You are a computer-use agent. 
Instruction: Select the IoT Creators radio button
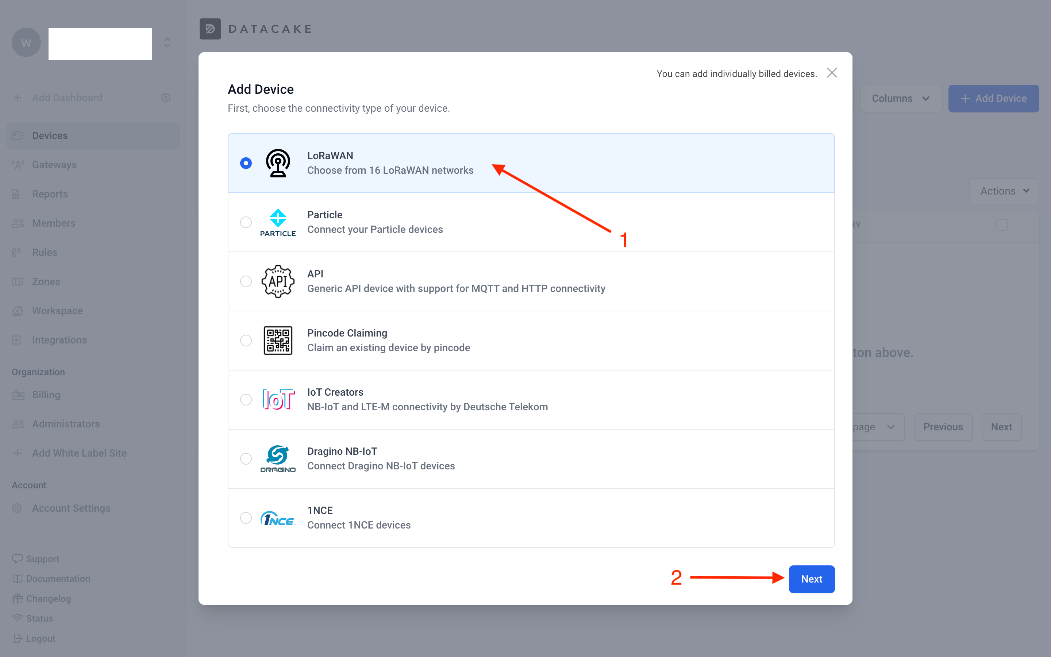pyautogui.click(x=246, y=399)
